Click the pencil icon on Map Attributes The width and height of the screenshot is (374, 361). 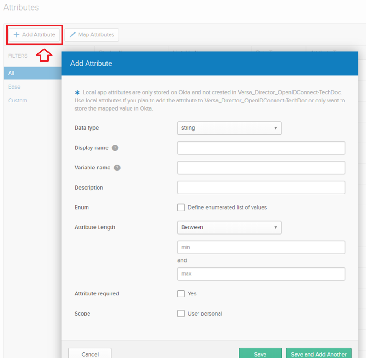coord(73,35)
